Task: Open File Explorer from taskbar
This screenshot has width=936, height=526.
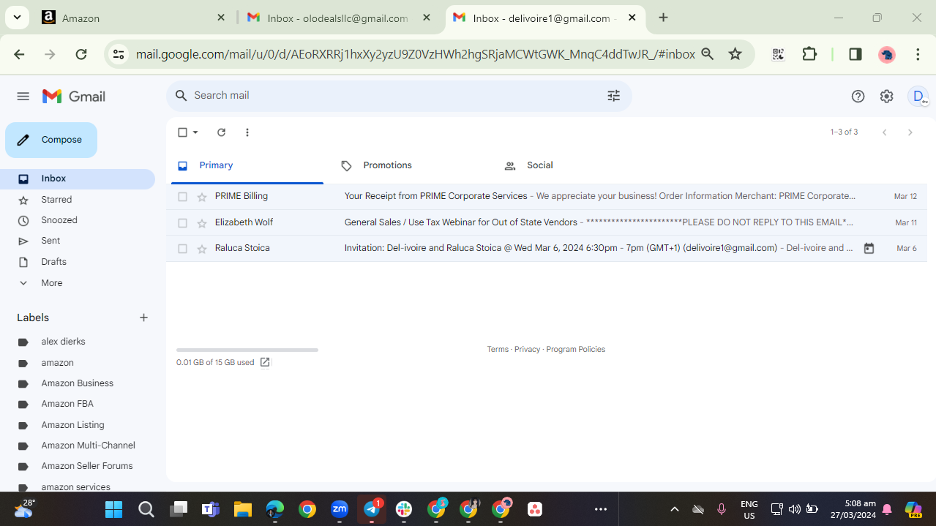Action: pyautogui.click(x=242, y=509)
